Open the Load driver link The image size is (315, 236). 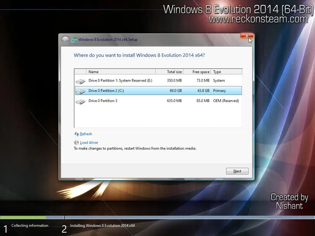[89, 143]
